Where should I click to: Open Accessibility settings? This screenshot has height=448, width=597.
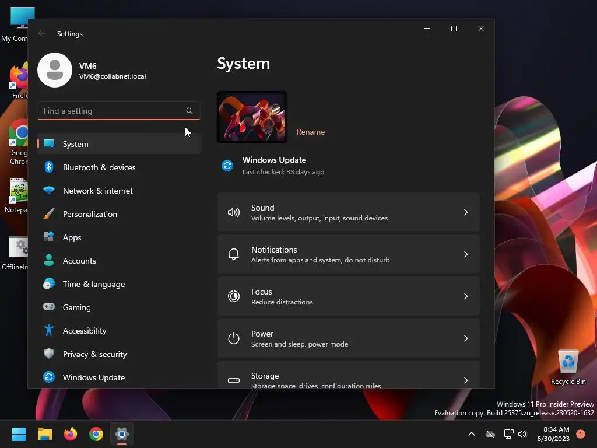tap(119, 330)
